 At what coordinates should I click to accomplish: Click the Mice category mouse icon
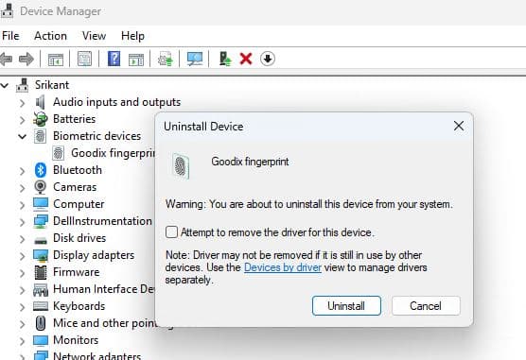41,323
